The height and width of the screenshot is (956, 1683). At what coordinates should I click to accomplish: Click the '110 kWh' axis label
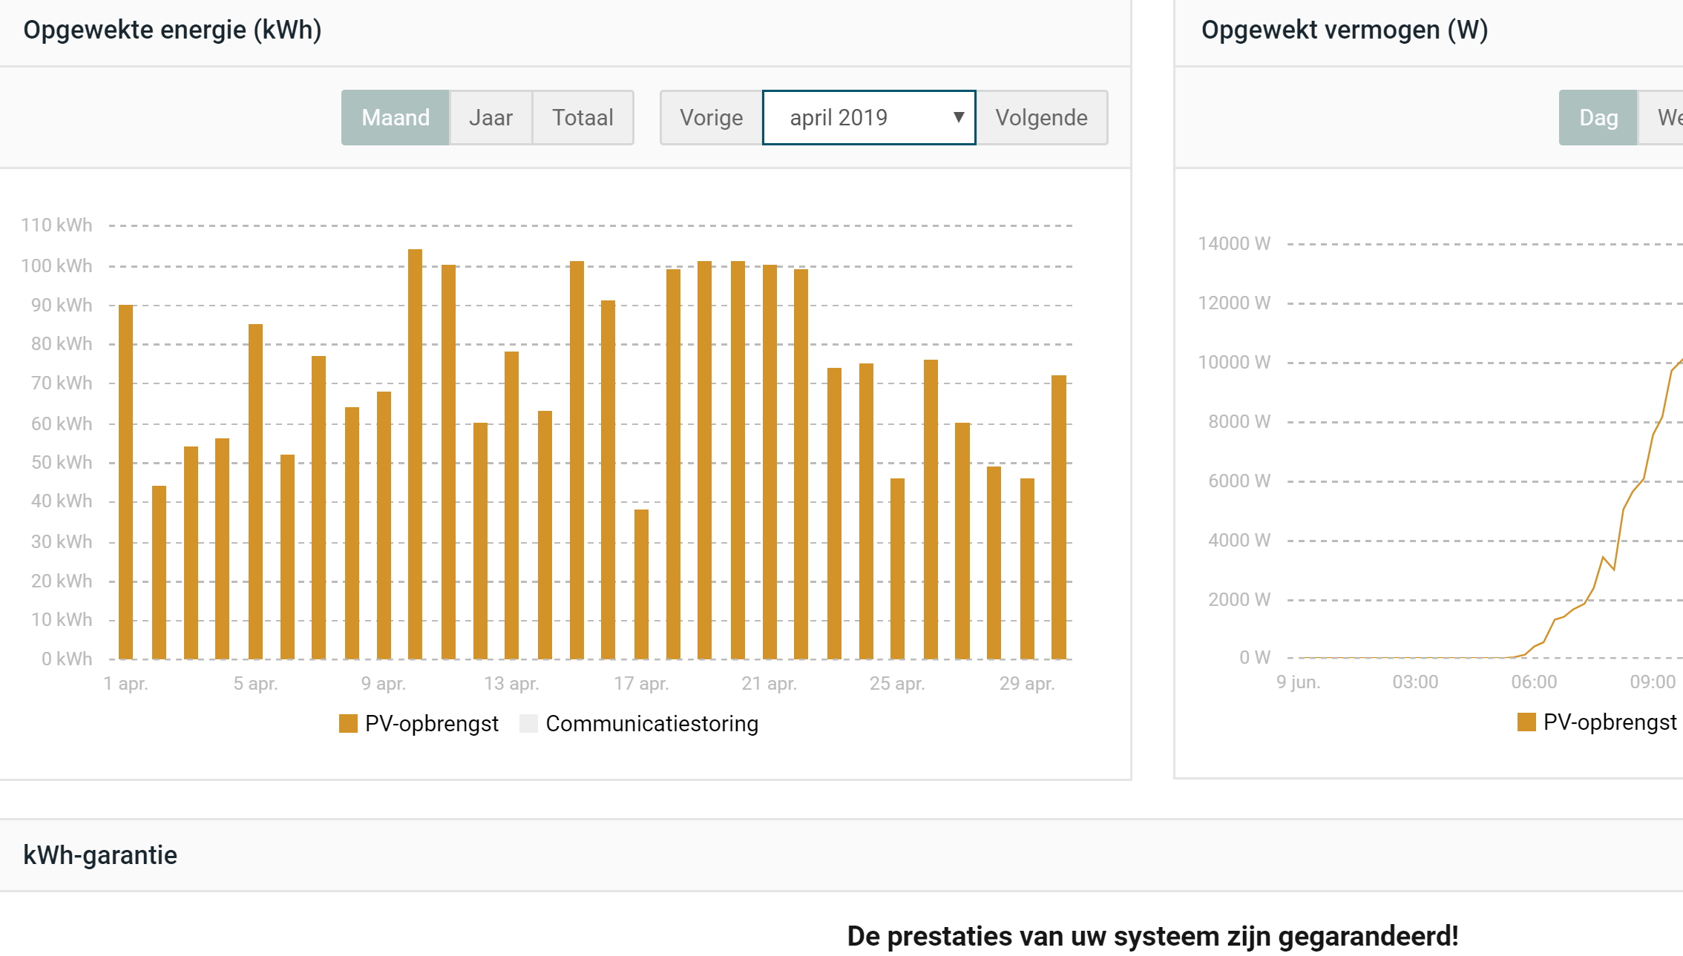56,225
